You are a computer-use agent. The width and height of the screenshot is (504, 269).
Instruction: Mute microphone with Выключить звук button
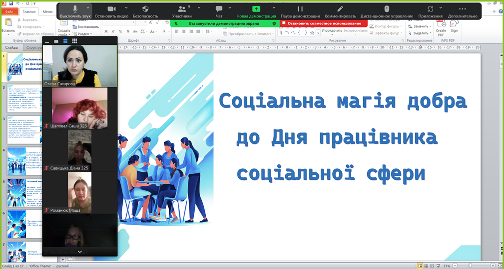pyautogui.click(x=75, y=11)
